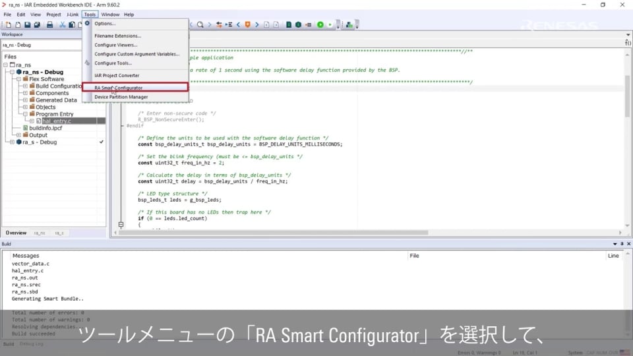Choose Device Partition Manager from Tools menu
Viewport: 633px width, 356px height.
[x=121, y=97]
